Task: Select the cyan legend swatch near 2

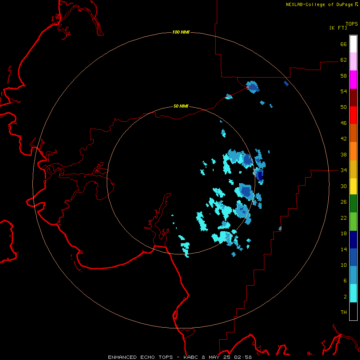Action: 353,294
